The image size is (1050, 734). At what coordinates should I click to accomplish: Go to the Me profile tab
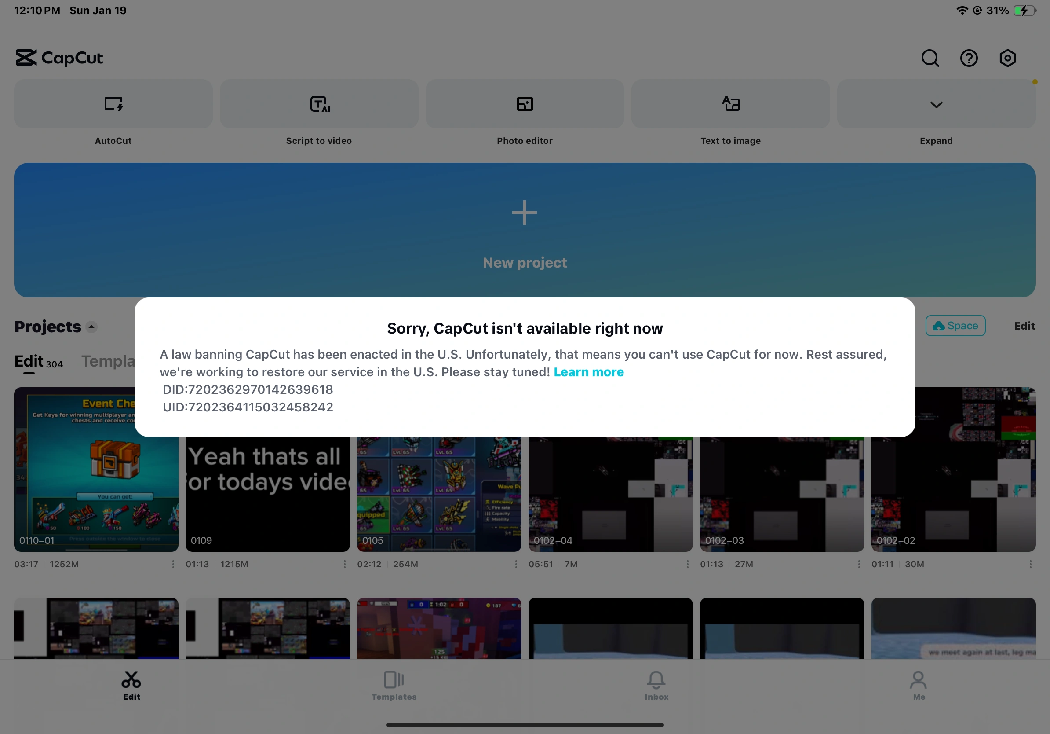[x=919, y=685]
